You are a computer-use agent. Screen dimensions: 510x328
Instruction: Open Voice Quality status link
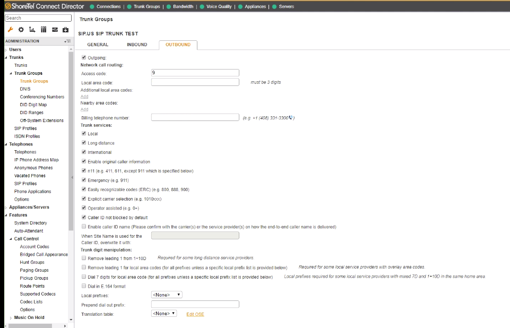[219, 6]
